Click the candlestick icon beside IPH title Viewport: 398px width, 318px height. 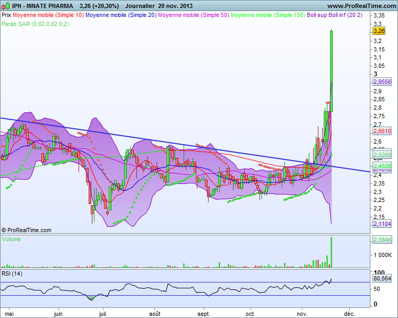pos(6,6)
